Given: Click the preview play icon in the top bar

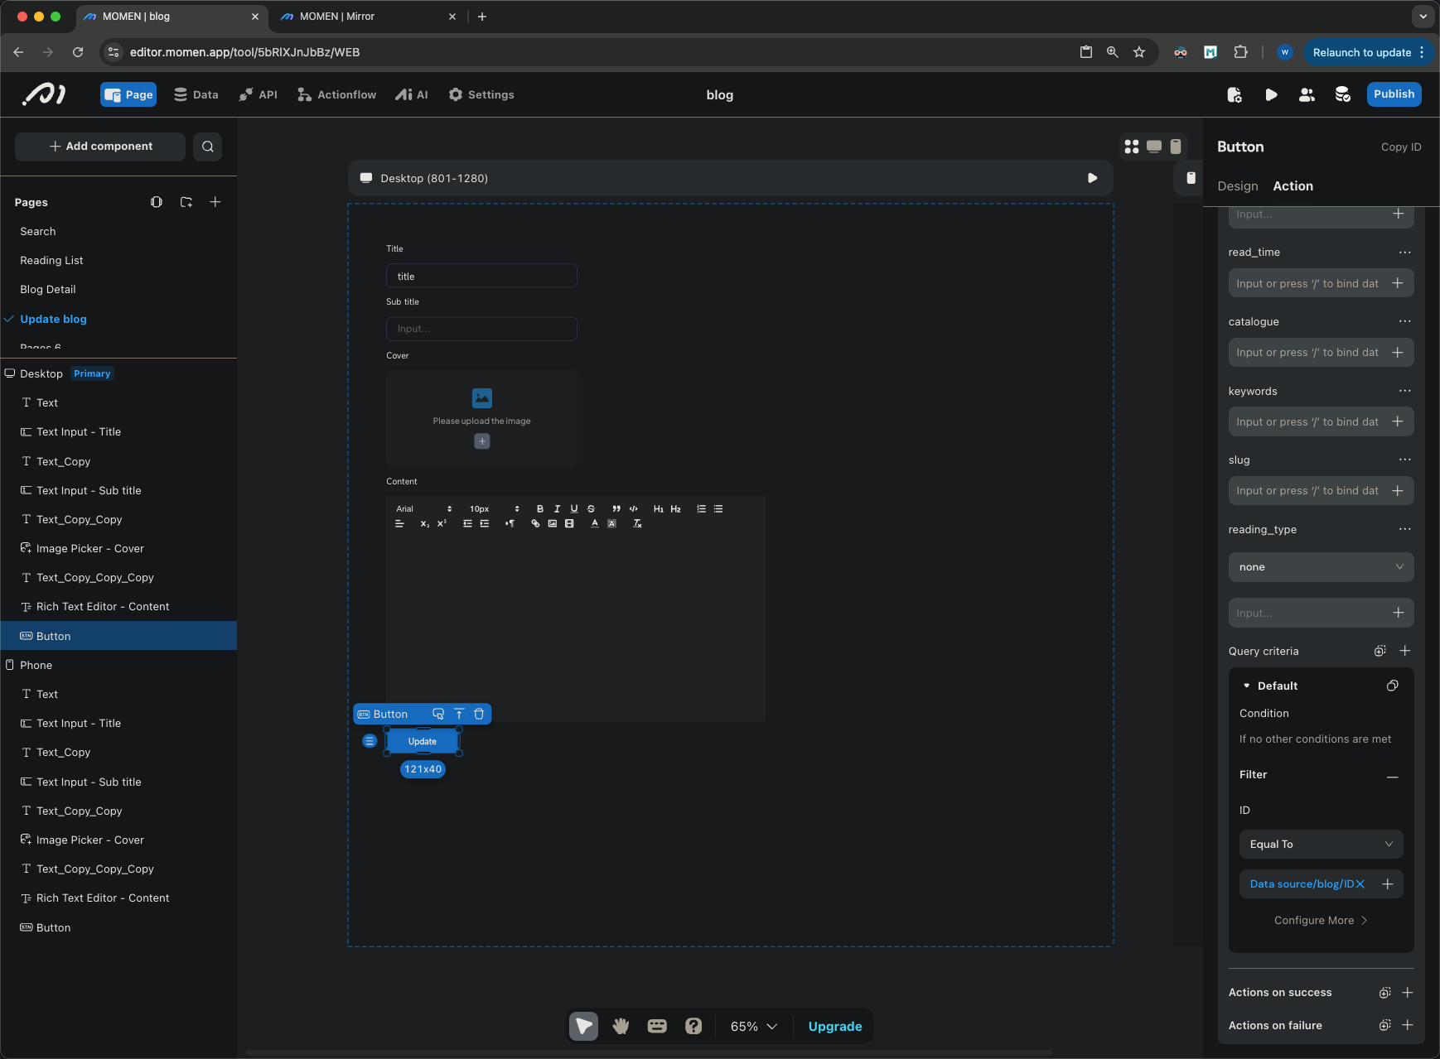Looking at the screenshot, I should click(x=1271, y=95).
